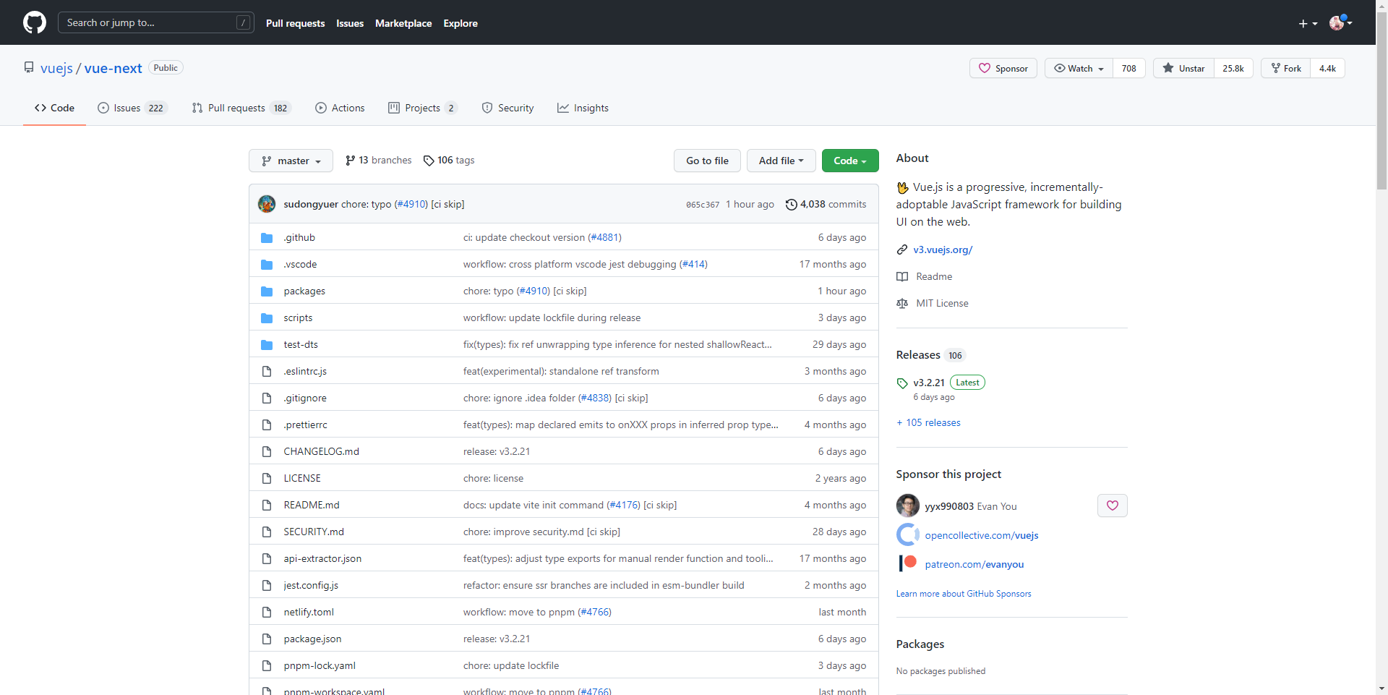Open the jest.config.js file
This screenshot has width=1388, height=695.
311,585
